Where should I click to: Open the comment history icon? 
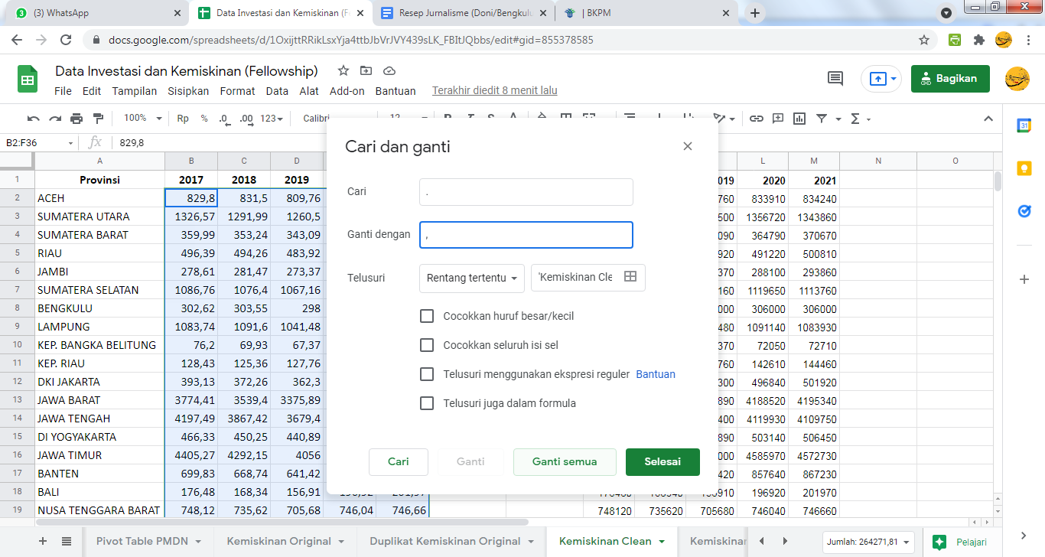pos(835,78)
